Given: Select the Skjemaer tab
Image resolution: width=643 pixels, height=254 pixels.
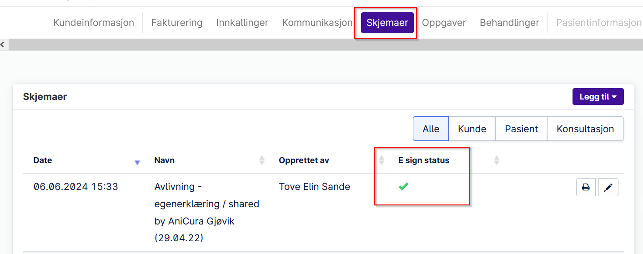Looking at the screenshot, I should 387,23.
